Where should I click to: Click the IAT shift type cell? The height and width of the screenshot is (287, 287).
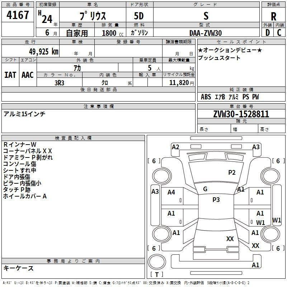10,75
